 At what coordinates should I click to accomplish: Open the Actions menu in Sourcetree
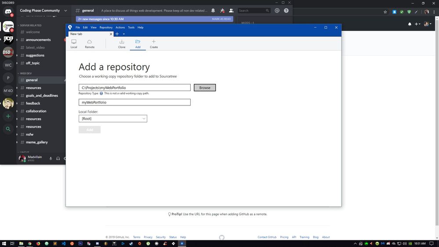tap(120, 27)
